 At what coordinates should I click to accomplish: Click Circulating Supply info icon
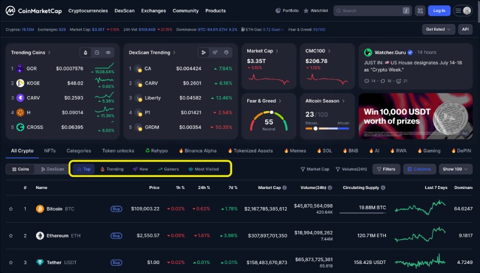[383, 188]
